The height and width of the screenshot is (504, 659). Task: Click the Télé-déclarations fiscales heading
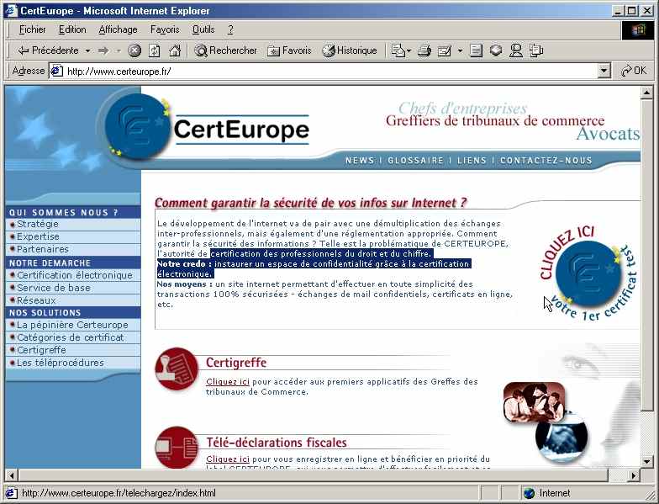point(277,443)
